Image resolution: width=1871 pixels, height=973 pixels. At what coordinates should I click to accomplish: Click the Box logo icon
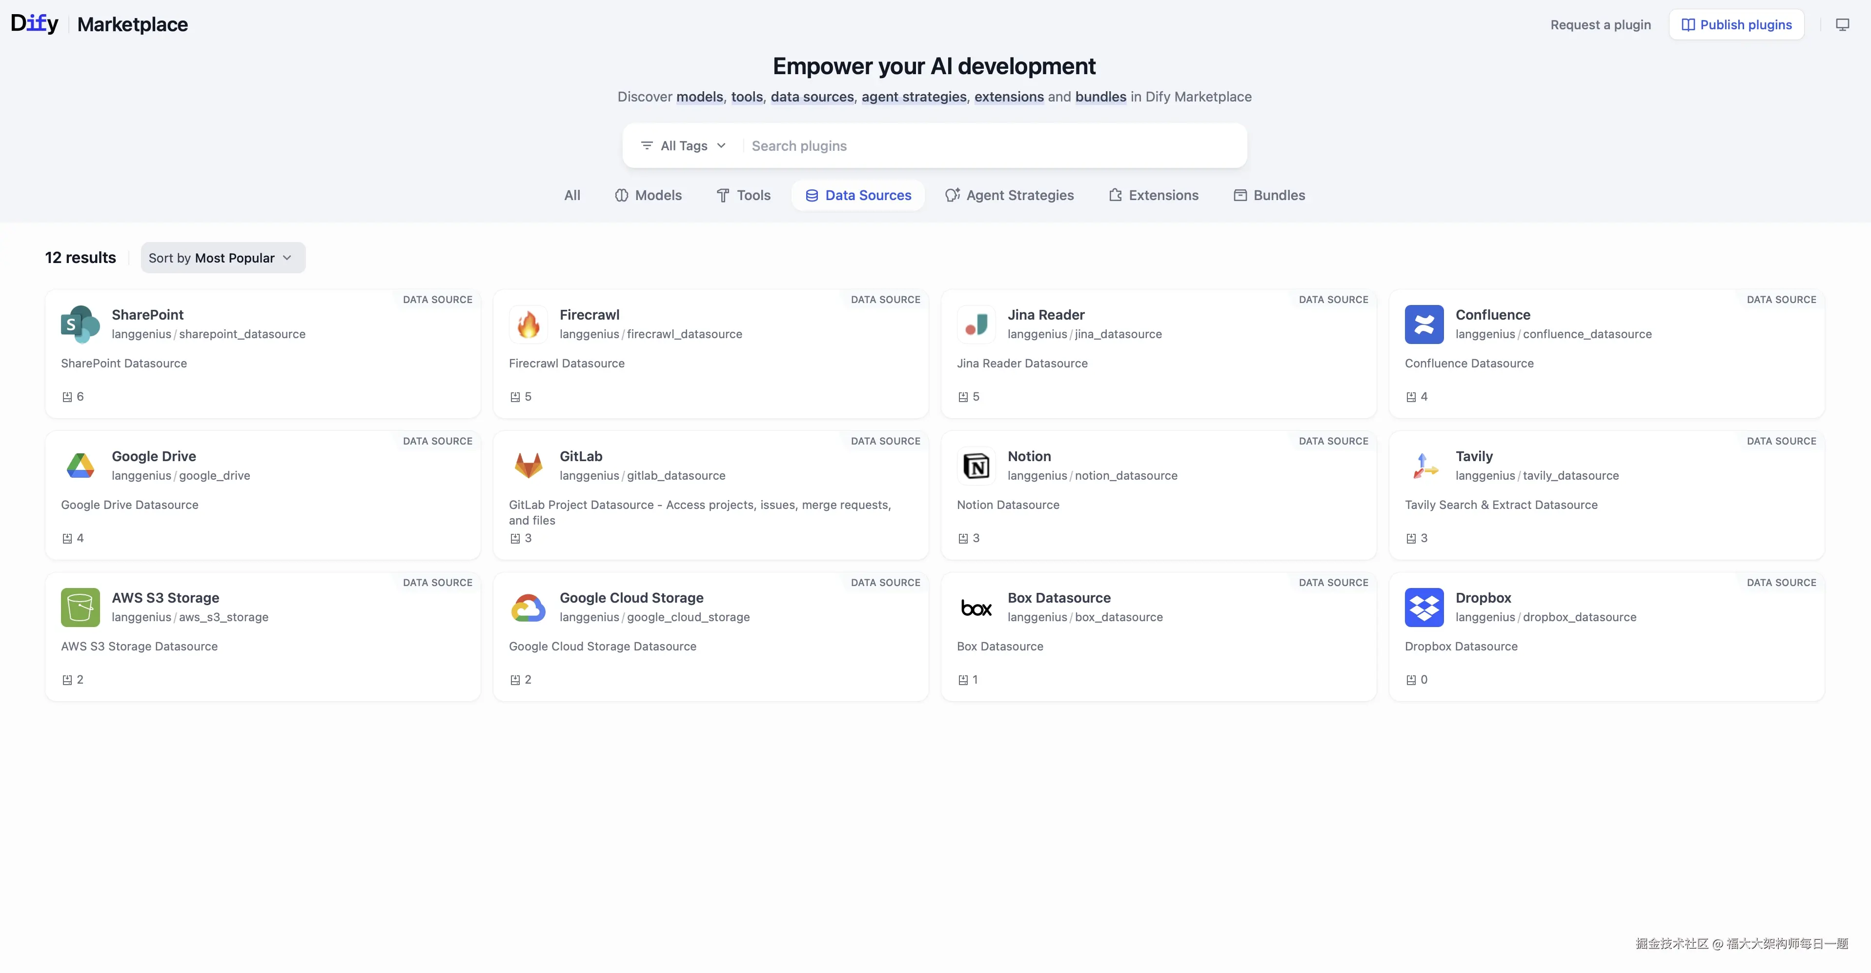976,607
